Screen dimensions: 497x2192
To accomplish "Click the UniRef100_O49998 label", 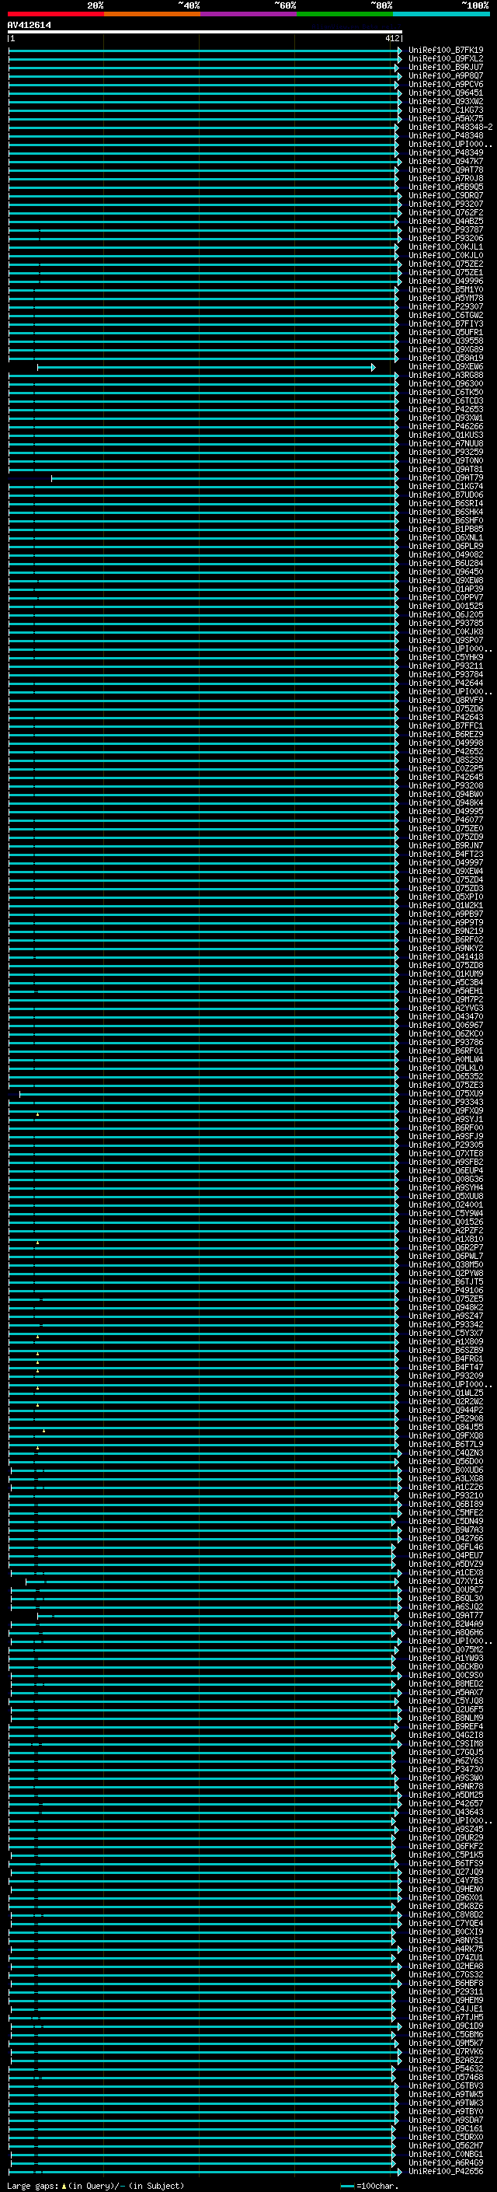I will [445, 743].
